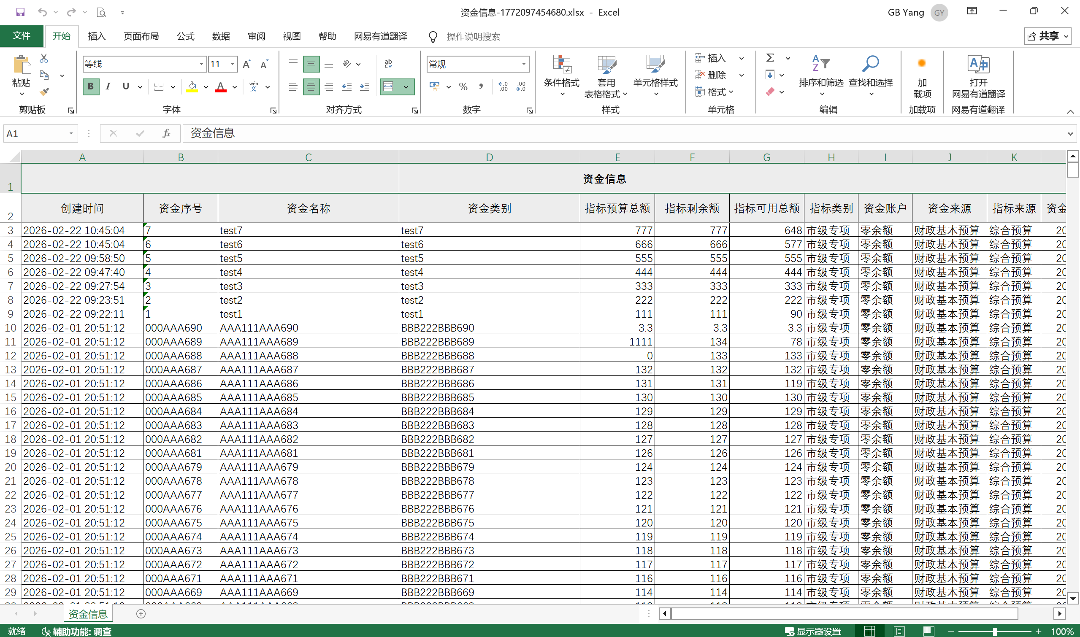Decrease font size with the small A icon
Image resolution: width=1080 pixels, height=637 pixels.
pos(265,65)
